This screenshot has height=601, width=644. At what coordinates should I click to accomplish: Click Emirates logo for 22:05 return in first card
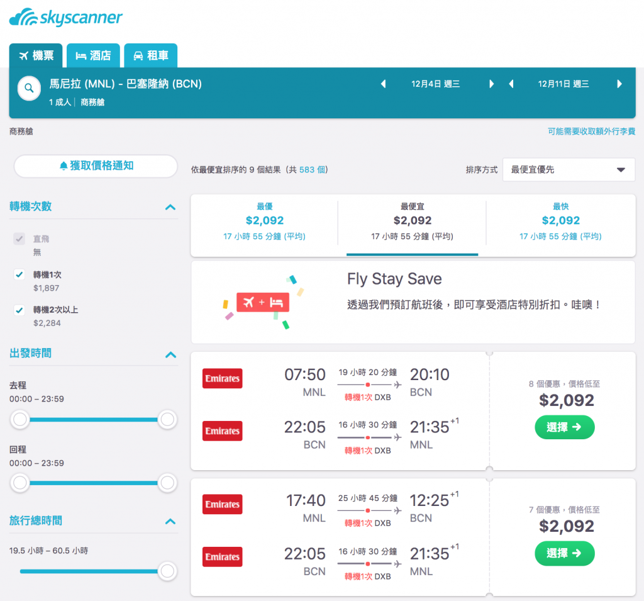(x=222, y=431)
